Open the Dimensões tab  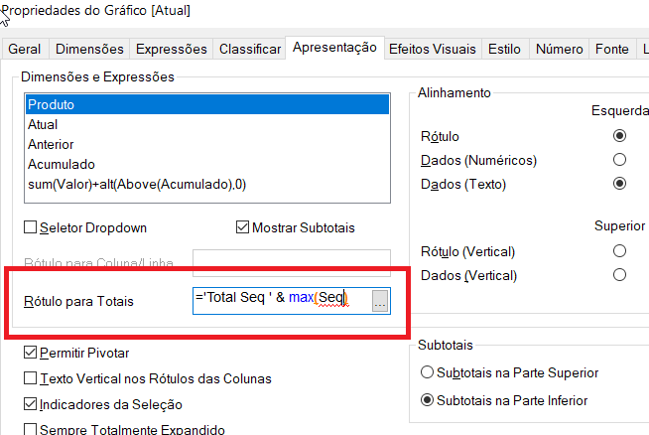point(89,49)
